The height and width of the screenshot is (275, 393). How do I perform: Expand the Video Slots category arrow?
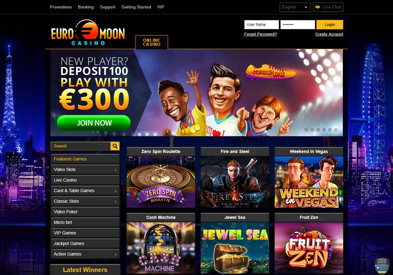pos(115,170)
